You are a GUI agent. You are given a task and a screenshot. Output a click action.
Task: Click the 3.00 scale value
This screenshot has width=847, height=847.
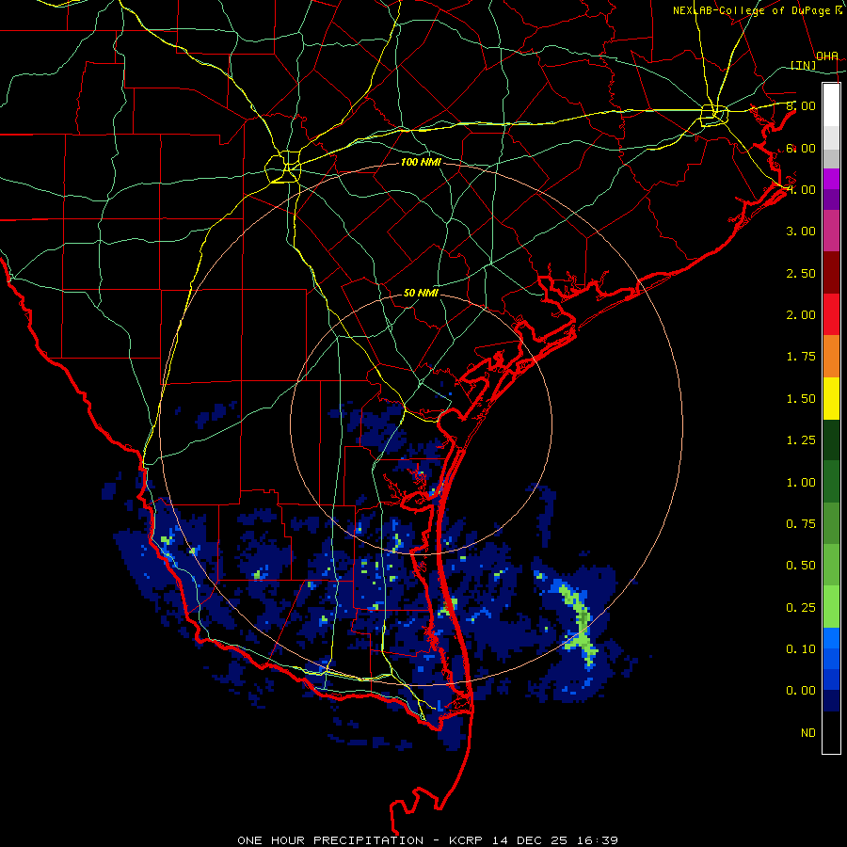pos(801,232)
